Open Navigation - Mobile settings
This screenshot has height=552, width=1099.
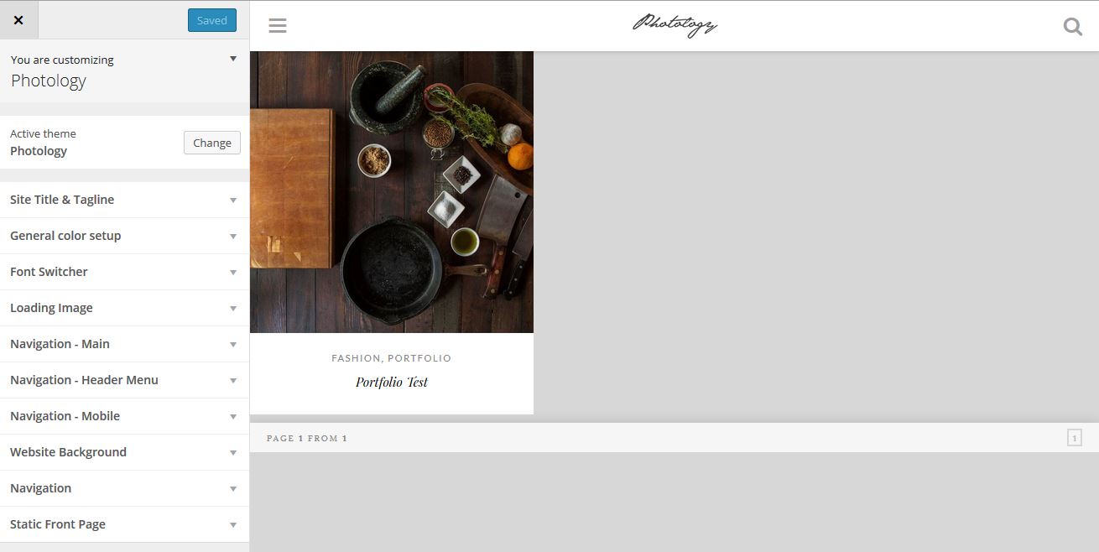click(x=124, y=416)
